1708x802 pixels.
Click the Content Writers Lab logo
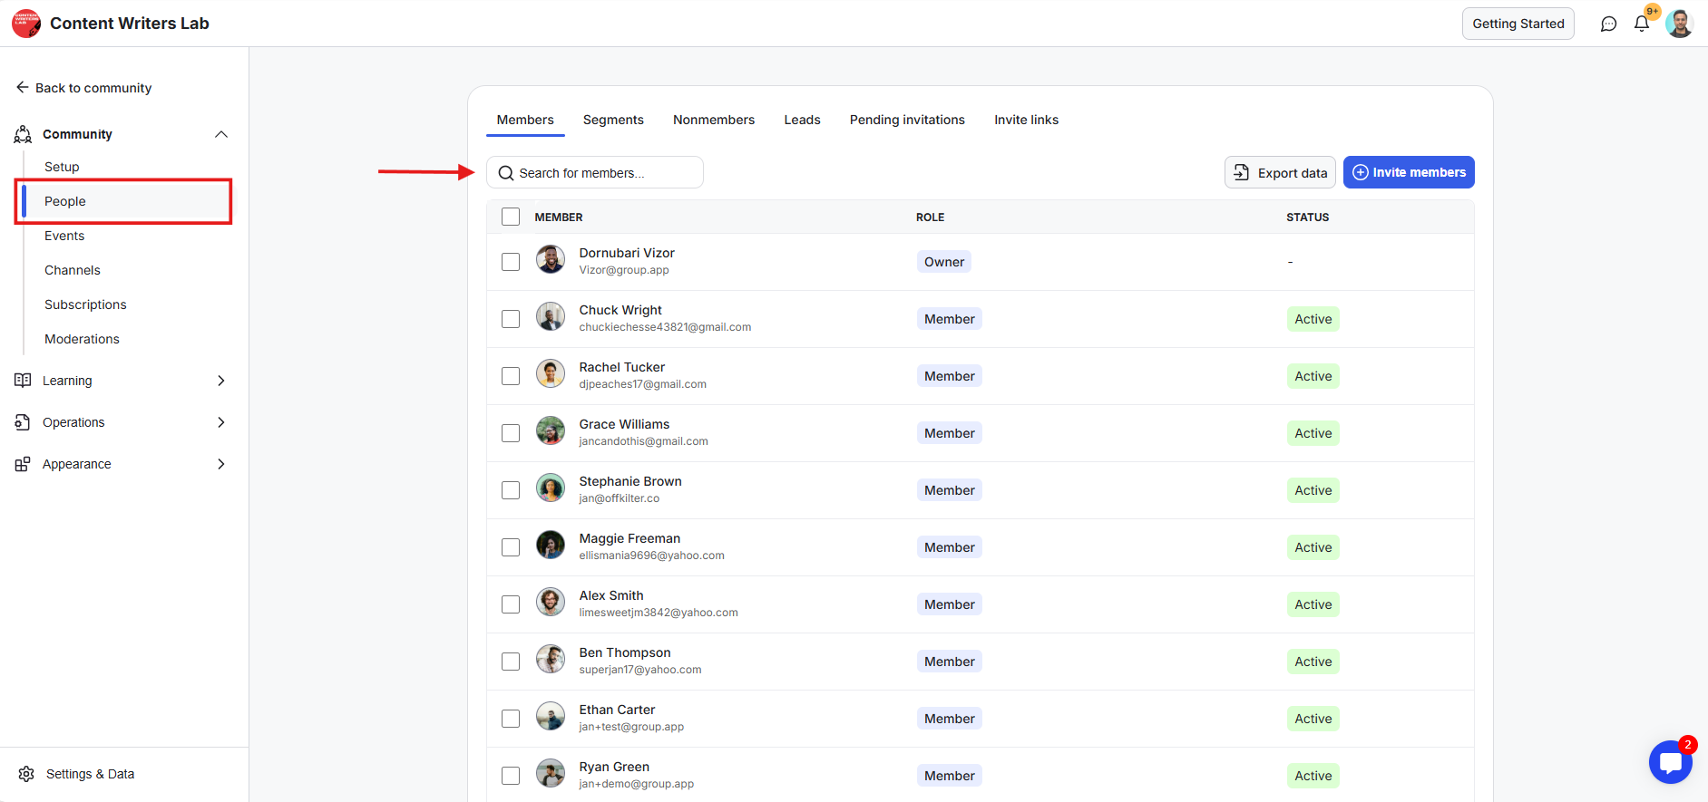click(x=26, y=24)
